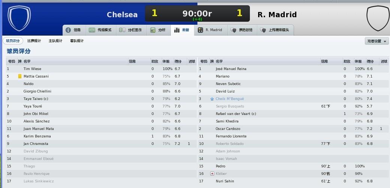Sort Chelsea table by 得分 column
The image size is (390, 188).
pos(180,61)
